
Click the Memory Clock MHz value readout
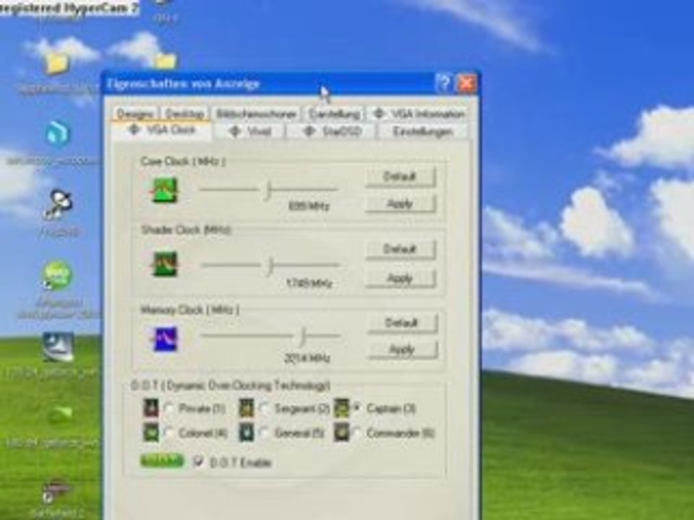pos(307,357)
